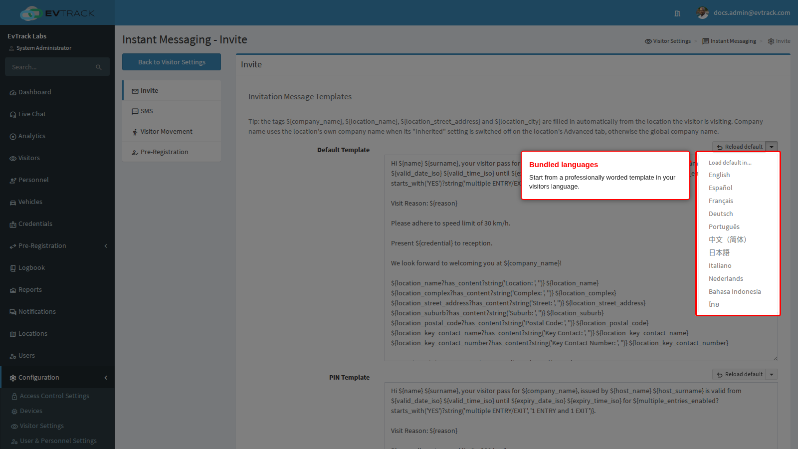Click Back to Visitor Settings button
Viewport: 798px width, 449px height.
tap(172, 62)
